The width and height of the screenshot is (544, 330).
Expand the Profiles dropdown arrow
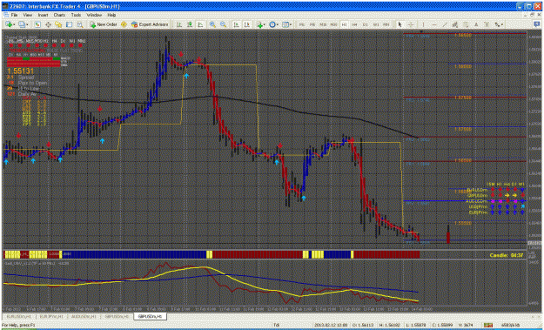pos(27,24)
